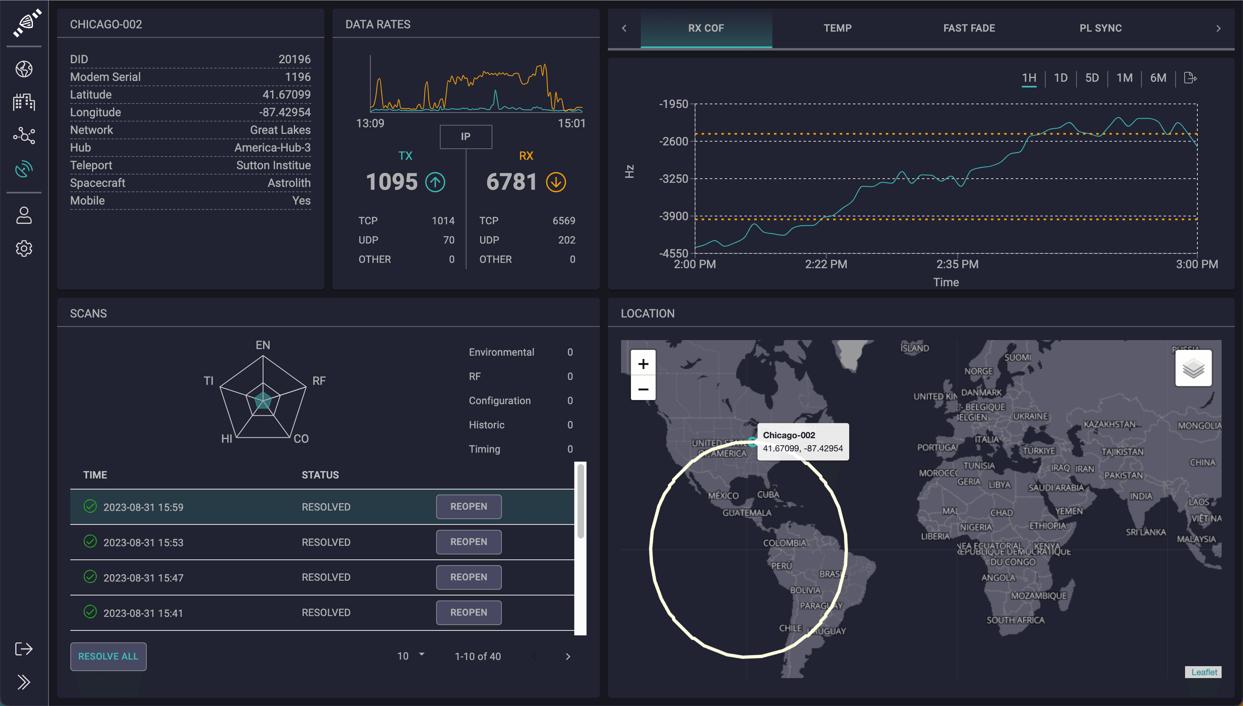Click the RESOLVE ALL button
This screenshot has height=706, width=1243.
coord(108,656)
